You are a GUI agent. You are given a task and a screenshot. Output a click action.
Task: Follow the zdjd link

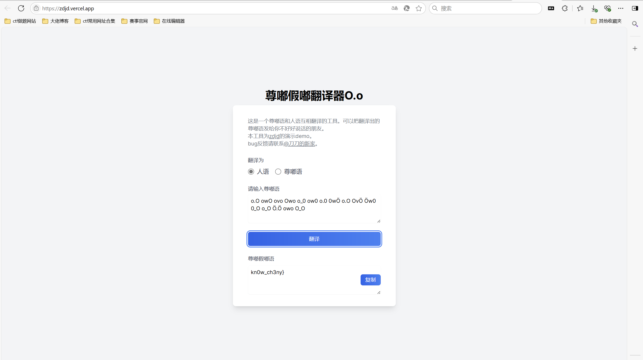(x=274, y=136)
